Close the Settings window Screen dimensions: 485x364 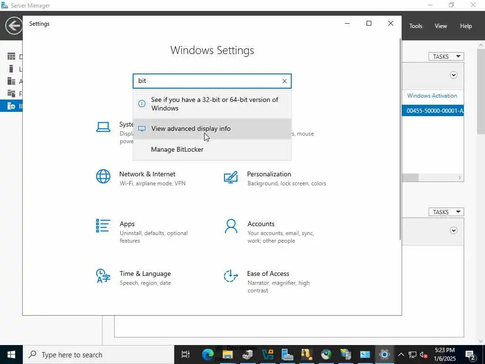click(391, 23)
